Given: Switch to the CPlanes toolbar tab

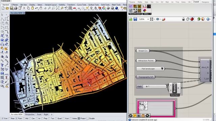Looking at the screenshot, I should 15,5.
